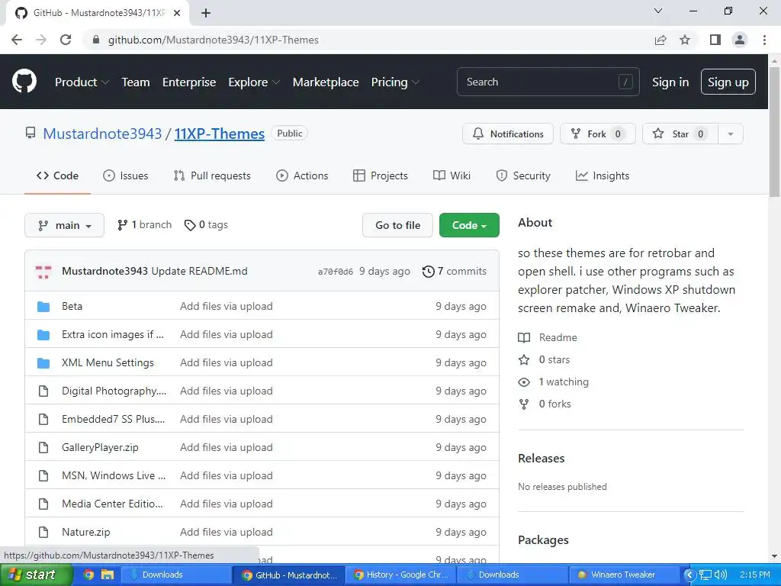Image resolution: width=781 pixels, height=586 pixels.
Task: Click the GitHub octocat logo
Action: tap(24, 81)
